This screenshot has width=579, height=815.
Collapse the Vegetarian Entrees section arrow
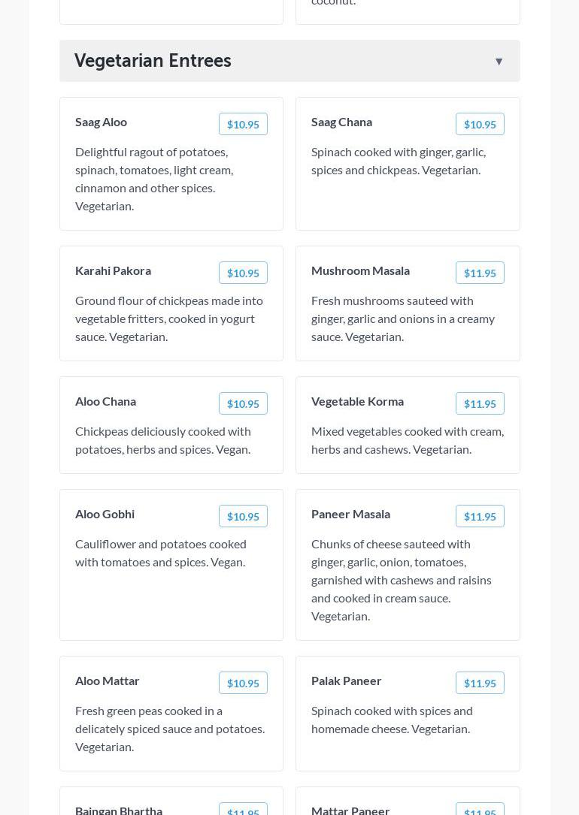pyautogui.click(x=499, y=62)
